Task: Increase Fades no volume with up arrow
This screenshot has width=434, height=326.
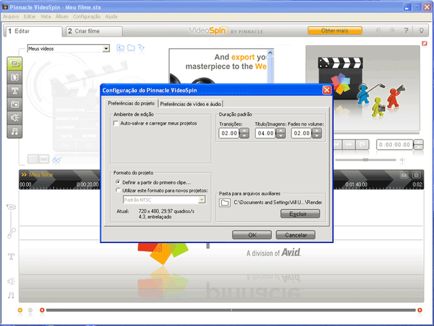Action: tap(317, 131)
